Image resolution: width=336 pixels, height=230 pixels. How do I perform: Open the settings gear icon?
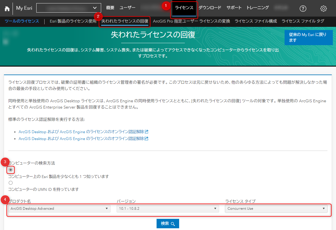click(x=323, y=9)
